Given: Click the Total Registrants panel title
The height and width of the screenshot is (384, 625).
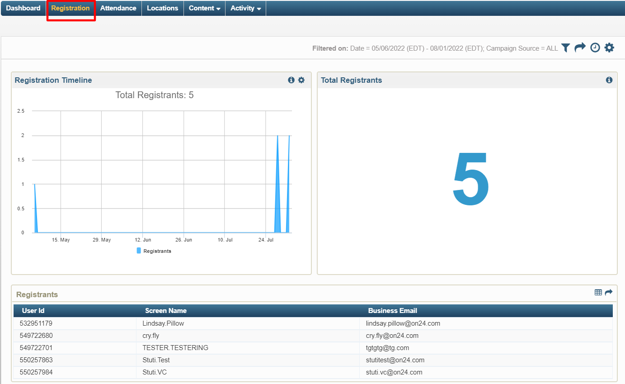Looking at the screenshot, I should coord(352,80).
